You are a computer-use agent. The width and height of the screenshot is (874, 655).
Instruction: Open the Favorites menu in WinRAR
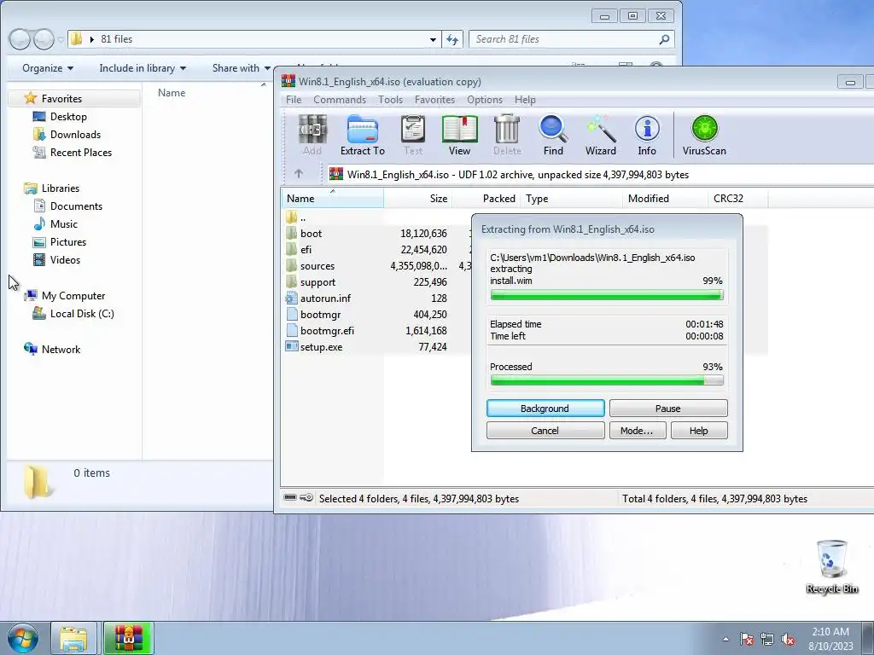coord(434,100)
